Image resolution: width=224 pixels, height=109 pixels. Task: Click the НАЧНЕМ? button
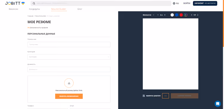coord(205,3)
